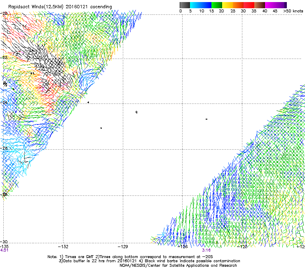Click the '25' label under the color bar
305x268 pixels.
233,11
